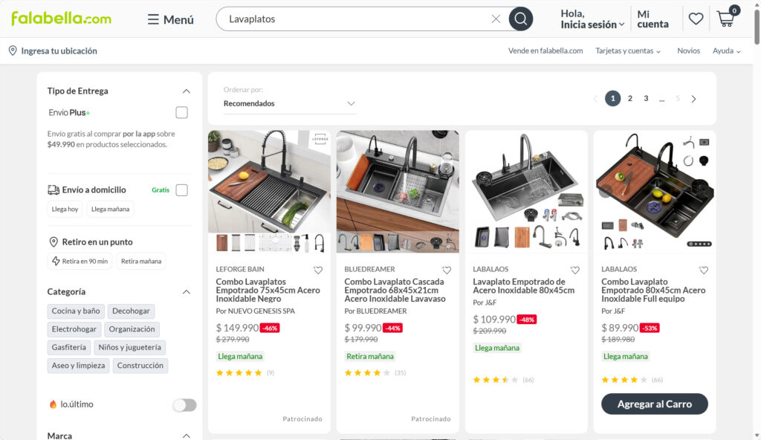Check the Envío a domicilio checkbox
This screenshot has width=761, height=440.
click(x=181, y=190)
